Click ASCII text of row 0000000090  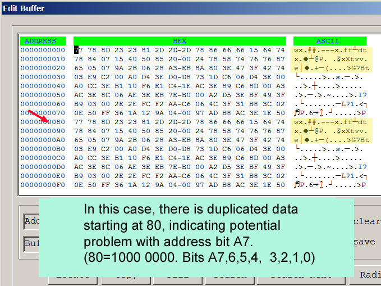(x=330, y=131)
